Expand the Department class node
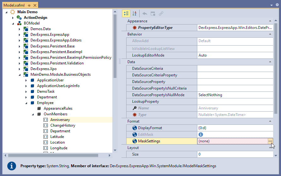The image size is (281, 176). pos(26,97)
